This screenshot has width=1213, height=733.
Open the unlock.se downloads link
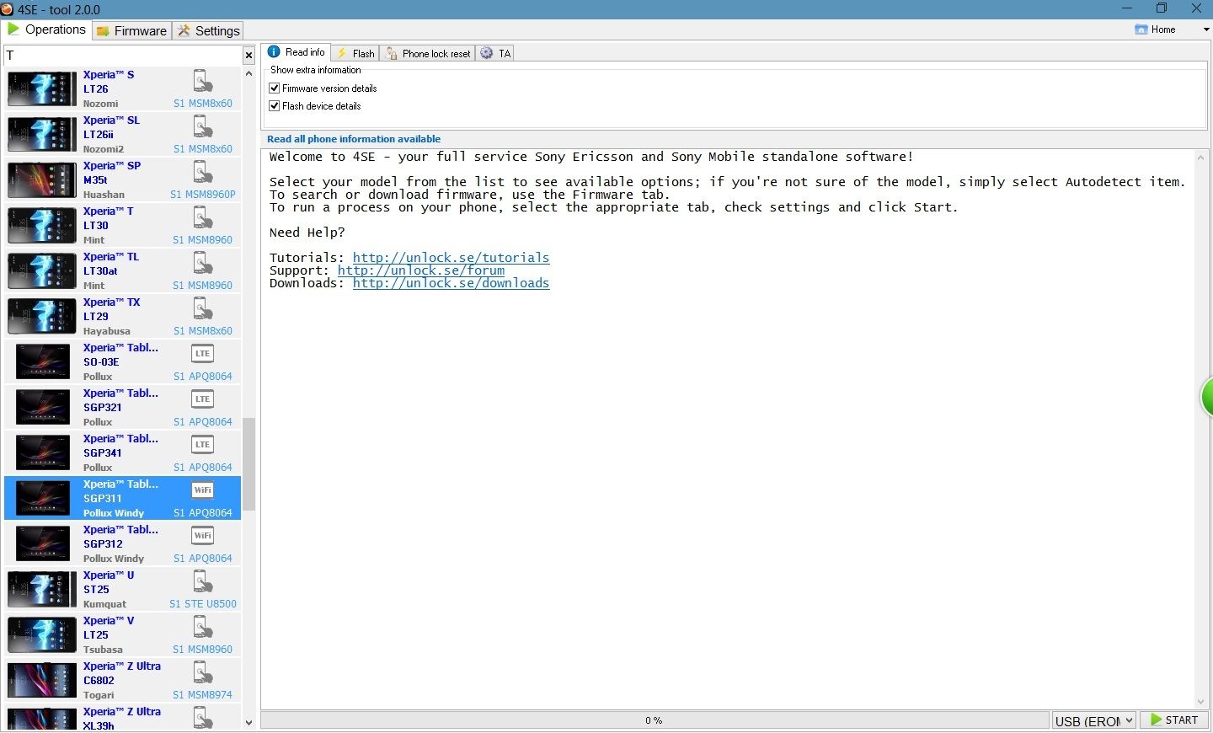click(451, 283)
